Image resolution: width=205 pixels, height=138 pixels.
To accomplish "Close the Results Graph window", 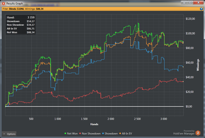I will [198, 2].
